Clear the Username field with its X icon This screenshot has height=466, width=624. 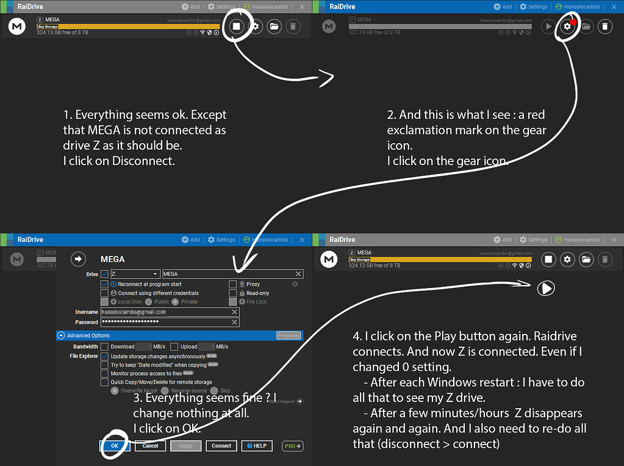[x=235, y=312]
